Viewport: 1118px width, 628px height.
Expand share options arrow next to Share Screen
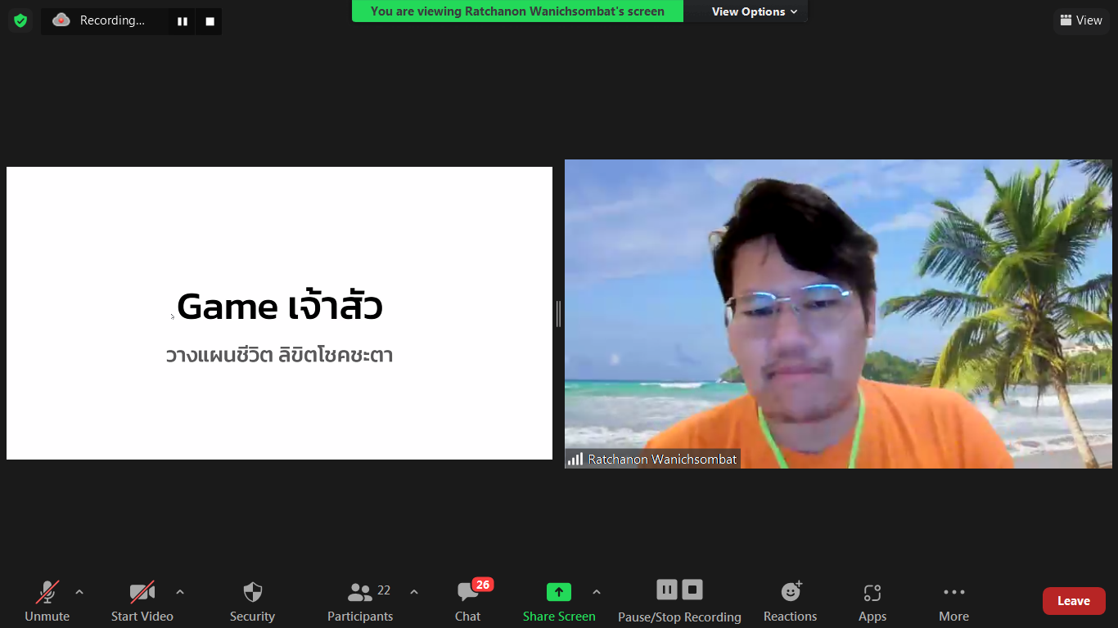point(597,592)
